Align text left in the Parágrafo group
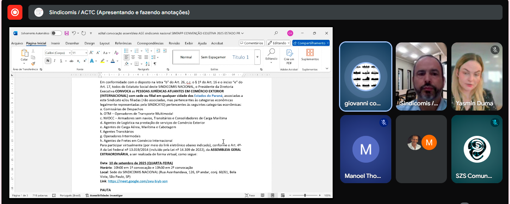This screenshot has height=204, width=510. point(127,57)
